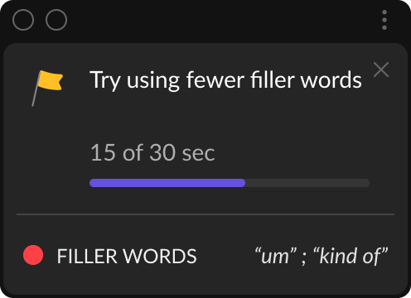
Task: Click the FILLER WORDS label
Action: click(x=127, y=256)
